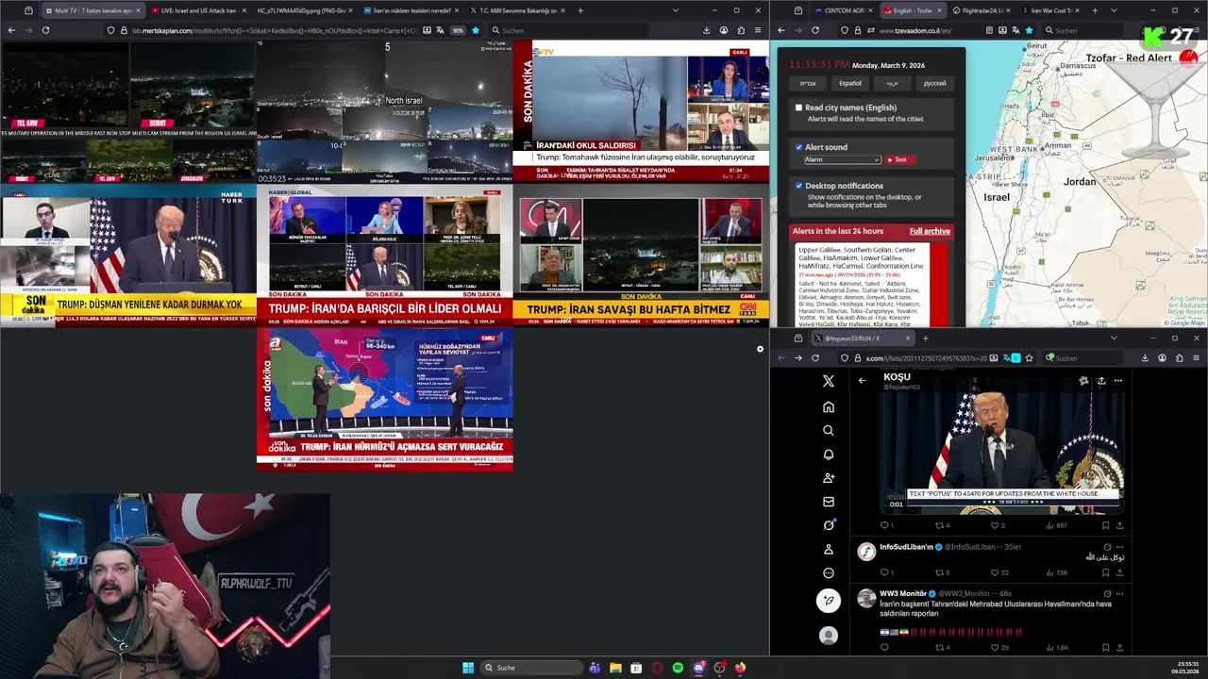Reply to the InfoSudLiban post
Screen dimensions: 1208x679
(884, 572)
